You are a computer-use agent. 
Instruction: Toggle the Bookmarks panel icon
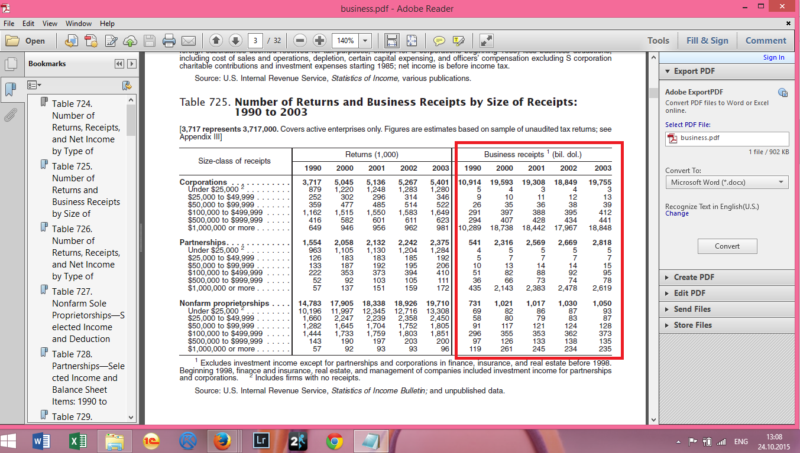[x=10, y=89]
